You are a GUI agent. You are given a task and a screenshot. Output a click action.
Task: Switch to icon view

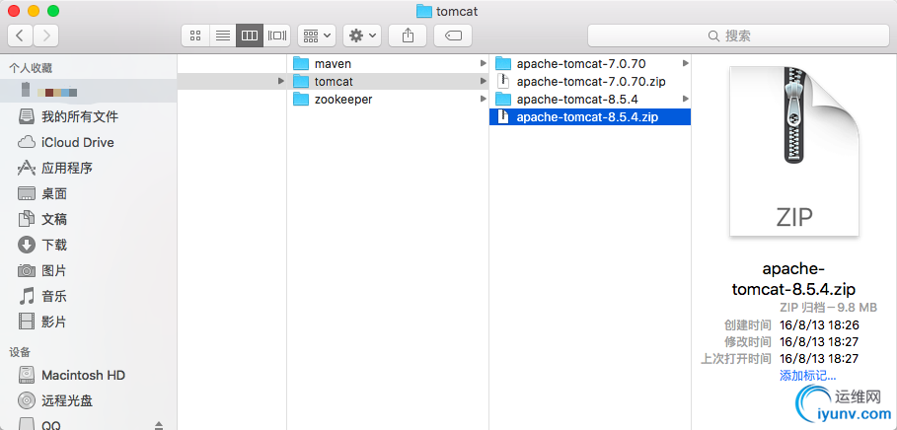coord(195,36)
